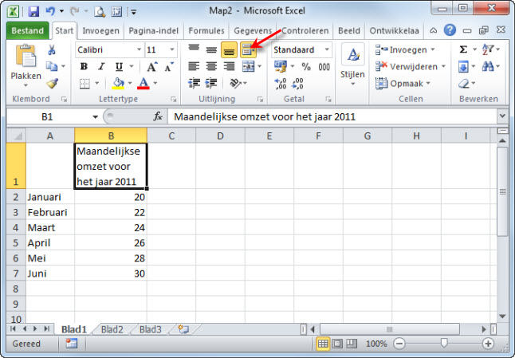Open the Name Box dropdown arrow
This screenshot has height=358, width=515.
[x=95, y=116]
